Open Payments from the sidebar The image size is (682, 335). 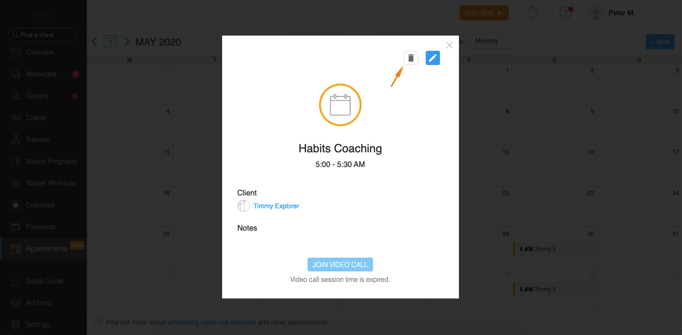43,227
